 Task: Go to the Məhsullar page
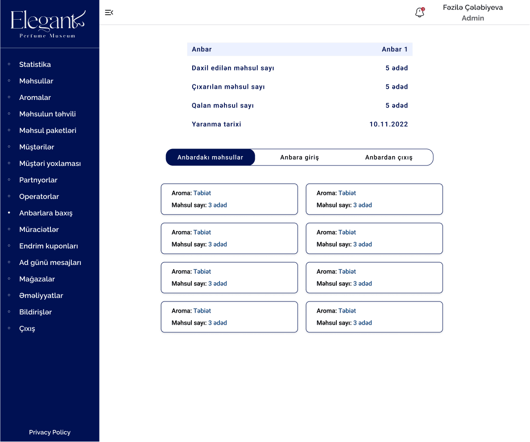point(36,81)
